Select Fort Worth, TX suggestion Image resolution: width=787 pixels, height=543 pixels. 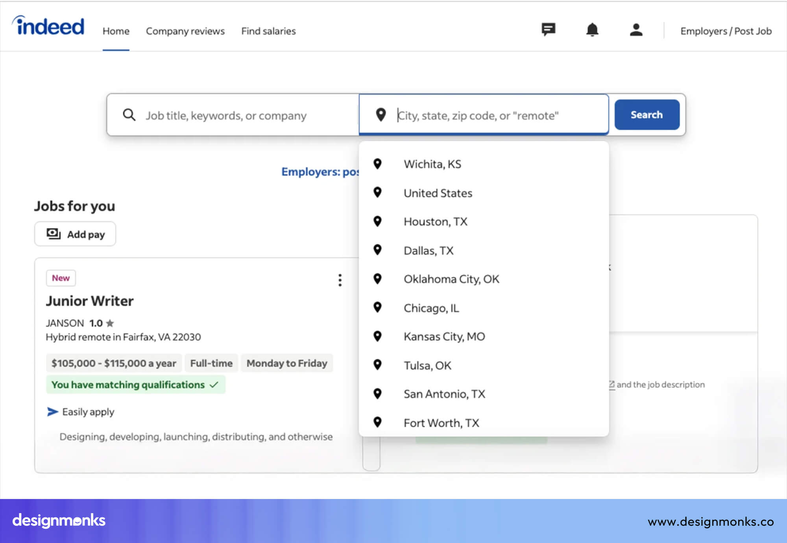(x=484, y=423)
